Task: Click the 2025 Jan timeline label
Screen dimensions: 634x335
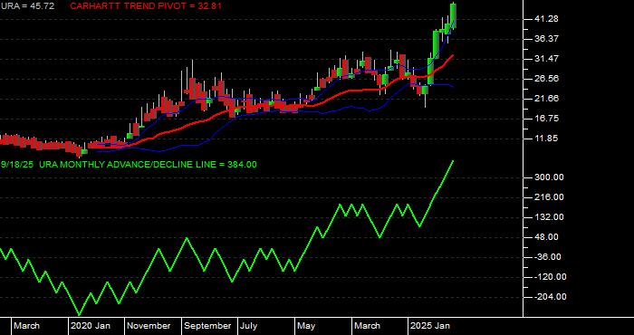Action: [430, 326]
